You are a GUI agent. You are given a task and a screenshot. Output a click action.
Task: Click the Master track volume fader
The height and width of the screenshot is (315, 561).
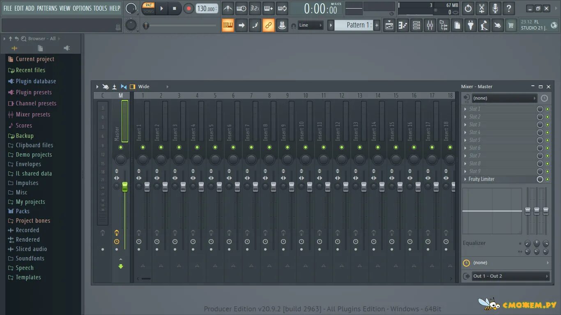click(x=125, y=187)
